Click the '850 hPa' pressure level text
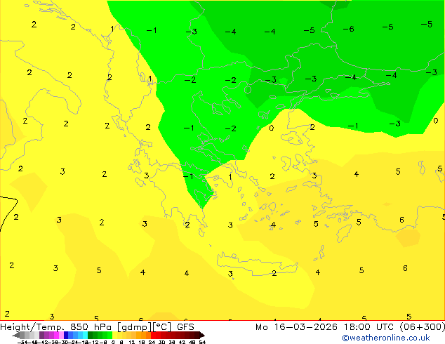Image resolution: width=445 pixels, height=344 pixels. coord(91,327)
